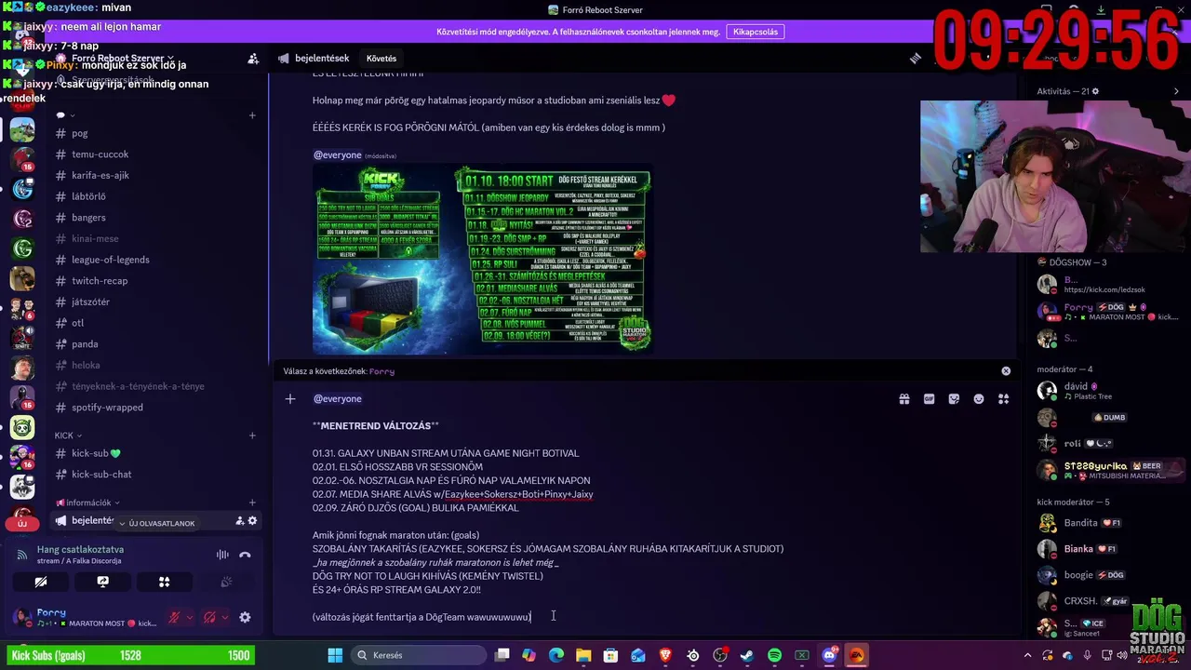Collapse the információk category
Image resolution: width=1191 pixels, height=670 pixels.
88,502
